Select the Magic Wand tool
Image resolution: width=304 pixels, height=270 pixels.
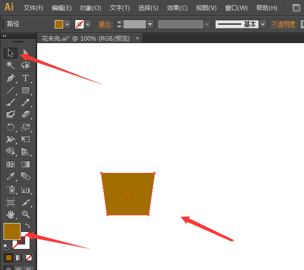[11, 65]
